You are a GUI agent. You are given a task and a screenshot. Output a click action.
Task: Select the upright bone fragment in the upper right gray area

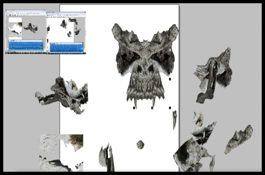[213, 75]
